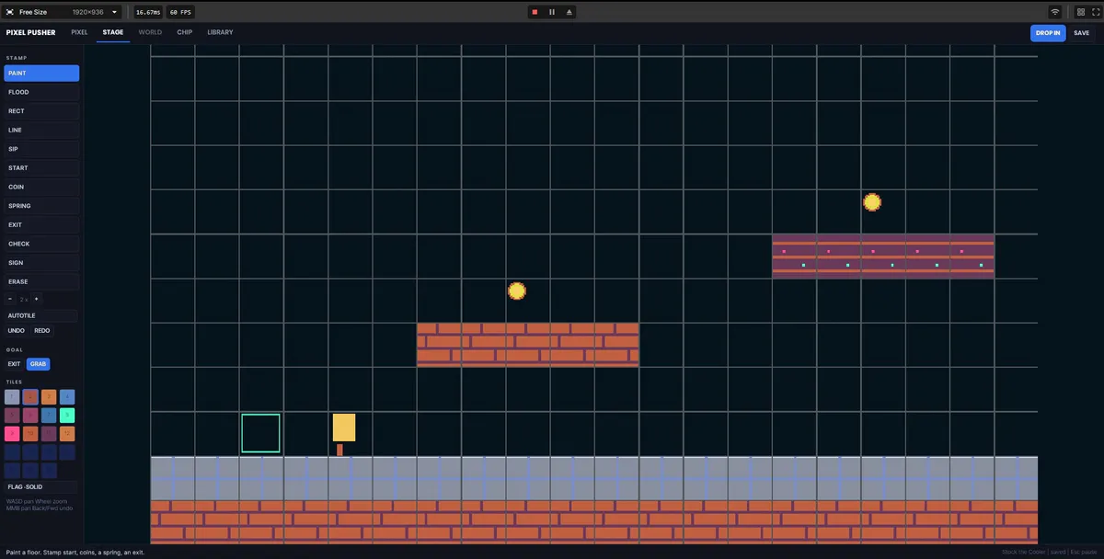Switch to the CHIP tab
This screenshot has height=559, width=1104.
[x=185, y=32]
